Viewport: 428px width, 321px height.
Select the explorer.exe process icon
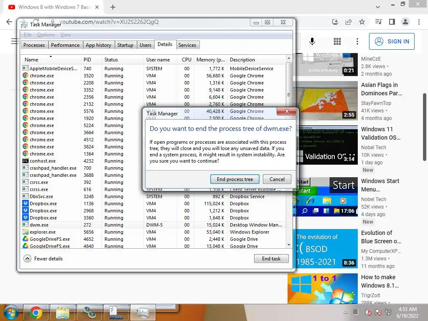pyautogui.click(x=25, y=232)
